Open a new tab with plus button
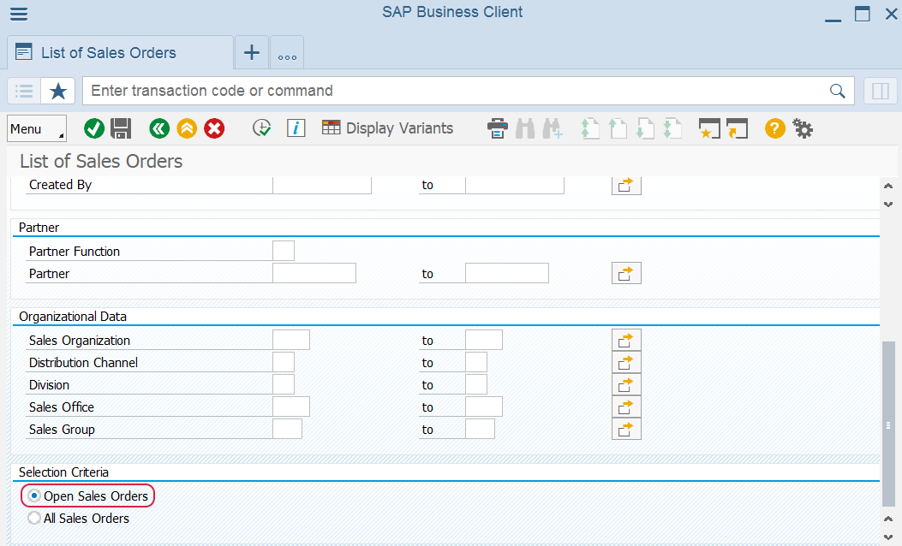 (x=251, y=53)
